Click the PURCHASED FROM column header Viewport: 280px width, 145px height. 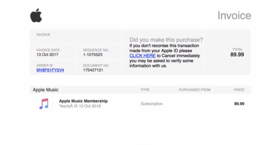(195, 90)
